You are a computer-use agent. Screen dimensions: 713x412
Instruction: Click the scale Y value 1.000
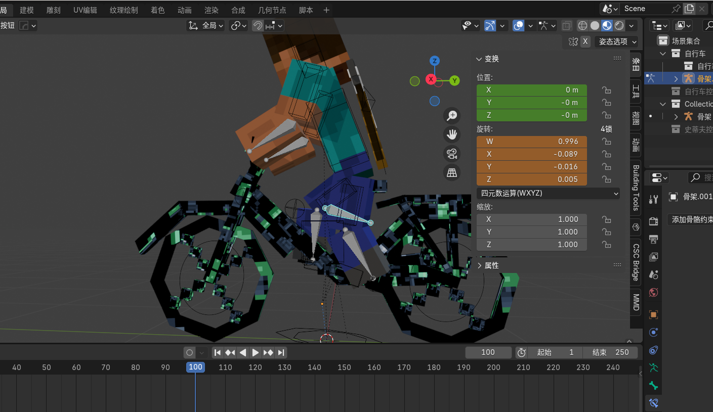point(532,232)
